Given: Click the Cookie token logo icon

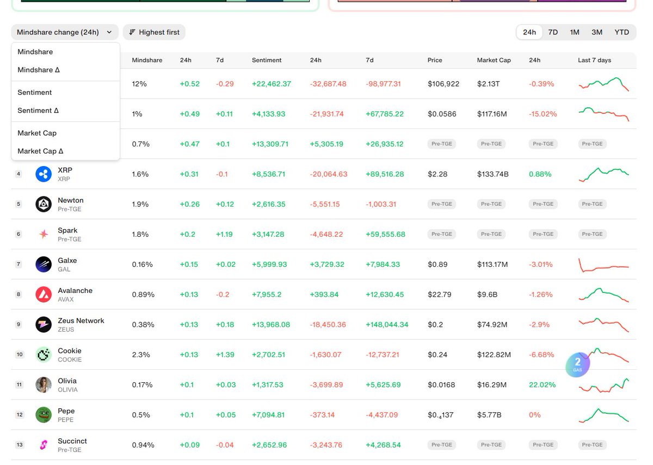Looking at the screenshot, I should pyautogui.click(x=44, y=354).
